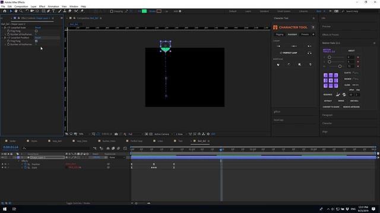Click the Windows Start button
This screenshot has width=380, height=213.
click(5, 209)
